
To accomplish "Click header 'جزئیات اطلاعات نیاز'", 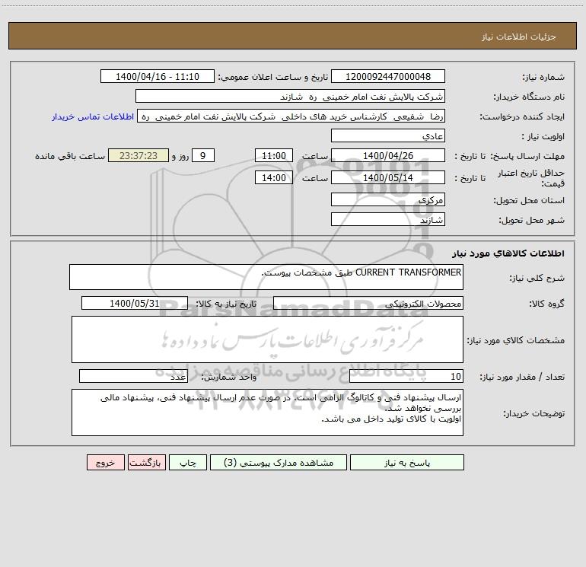I will [519, 37].
